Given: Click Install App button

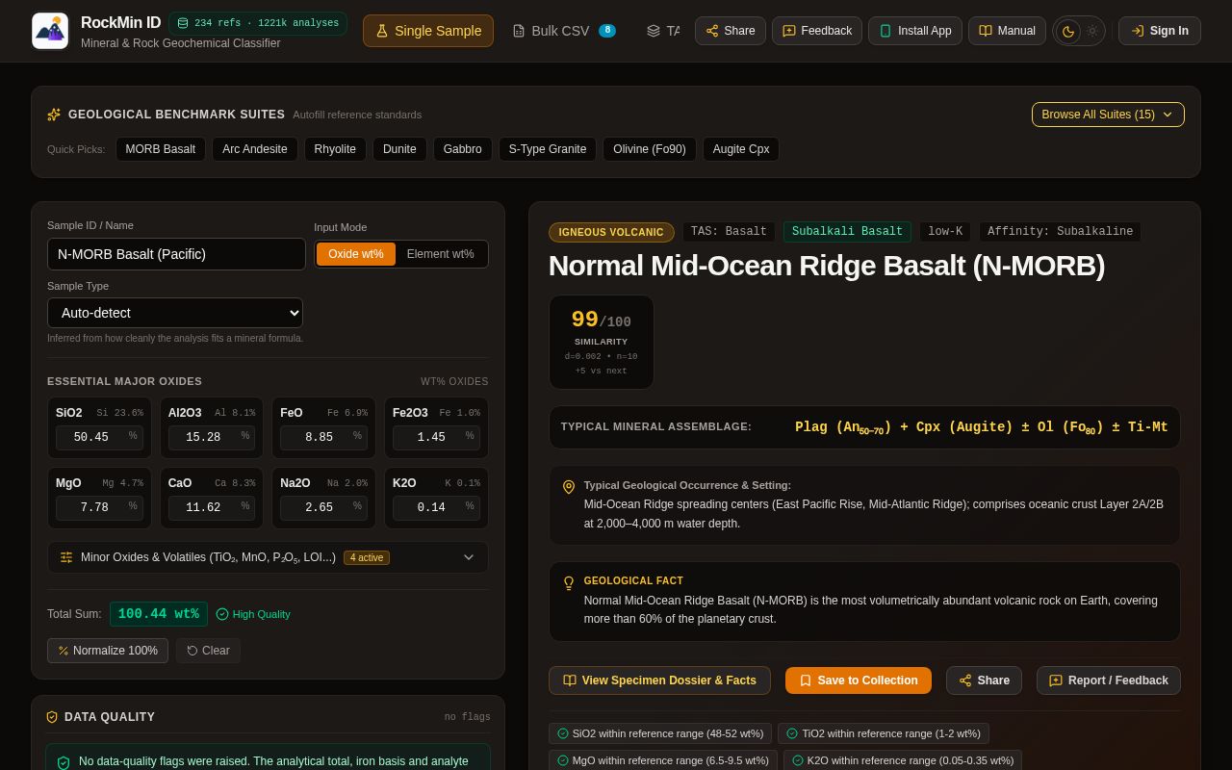Looking at the screenshot, I should coord(915,31).
